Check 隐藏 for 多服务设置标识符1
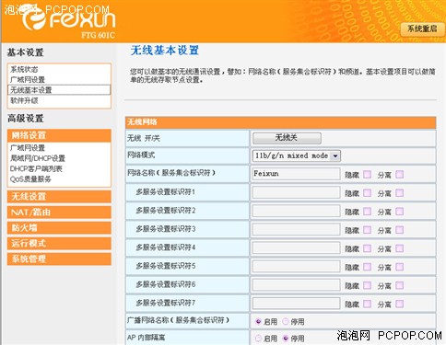This screenshot has width=446, height=345. [367, 193]
